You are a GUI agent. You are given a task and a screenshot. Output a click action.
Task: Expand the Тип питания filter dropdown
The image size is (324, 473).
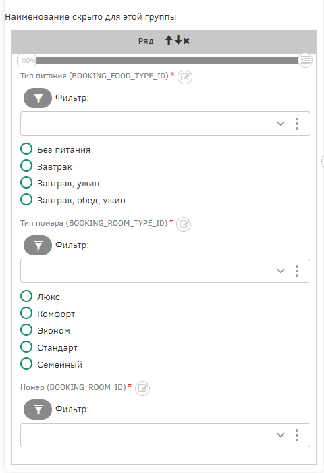tap(281, 124)
